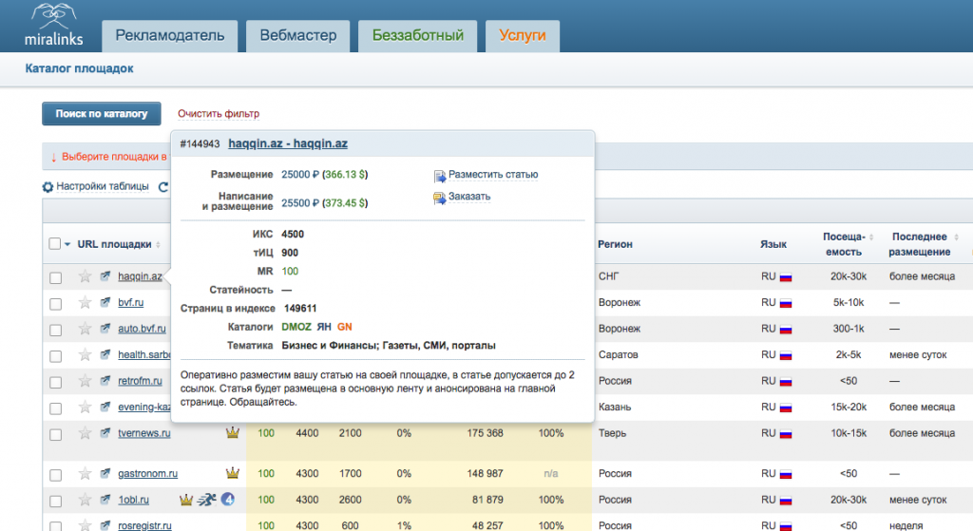
Task: Switch to the Беззаботный tab
Action: [418, 35]
